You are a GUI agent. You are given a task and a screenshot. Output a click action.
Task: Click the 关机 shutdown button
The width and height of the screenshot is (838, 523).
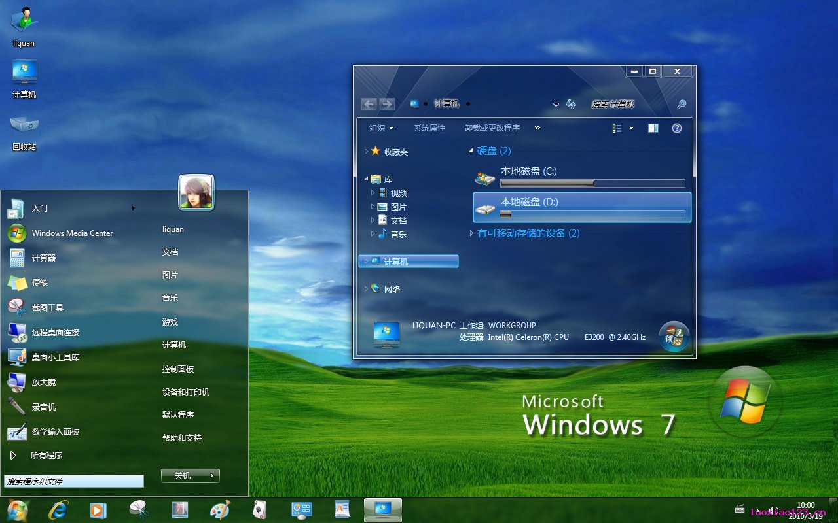(183, 476)
